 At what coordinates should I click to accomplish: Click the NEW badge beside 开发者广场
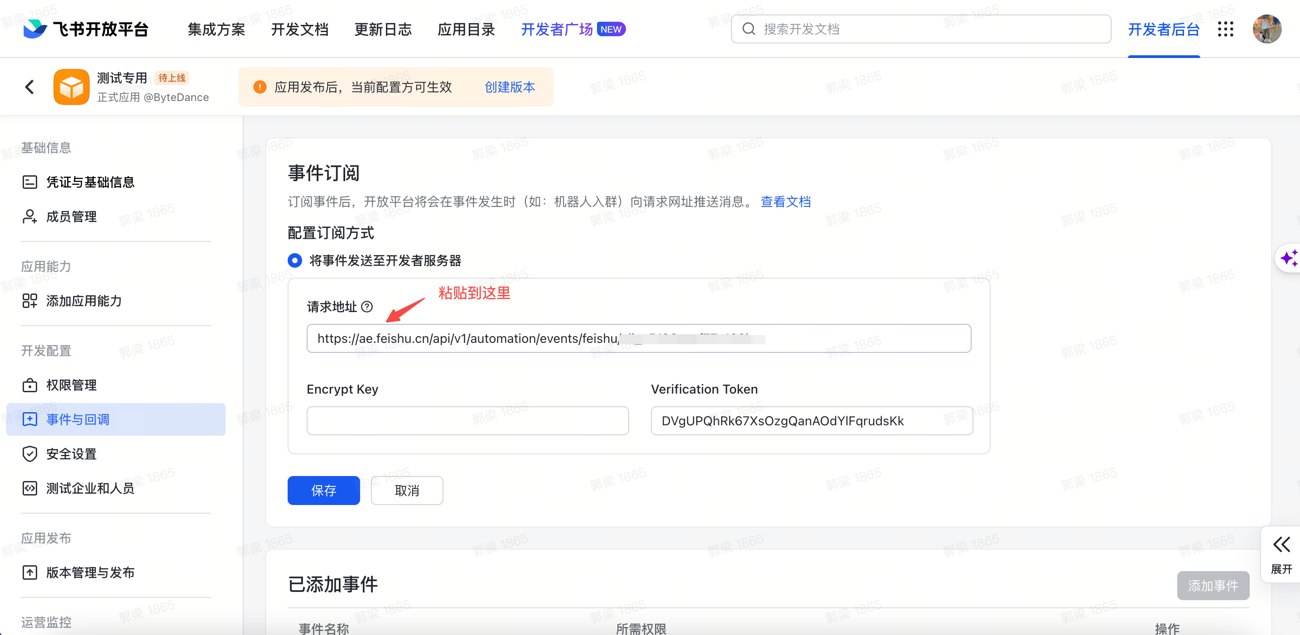click(x=611, y=29)
